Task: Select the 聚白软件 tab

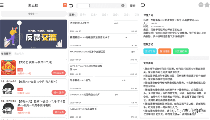Action: click(19, 53)
